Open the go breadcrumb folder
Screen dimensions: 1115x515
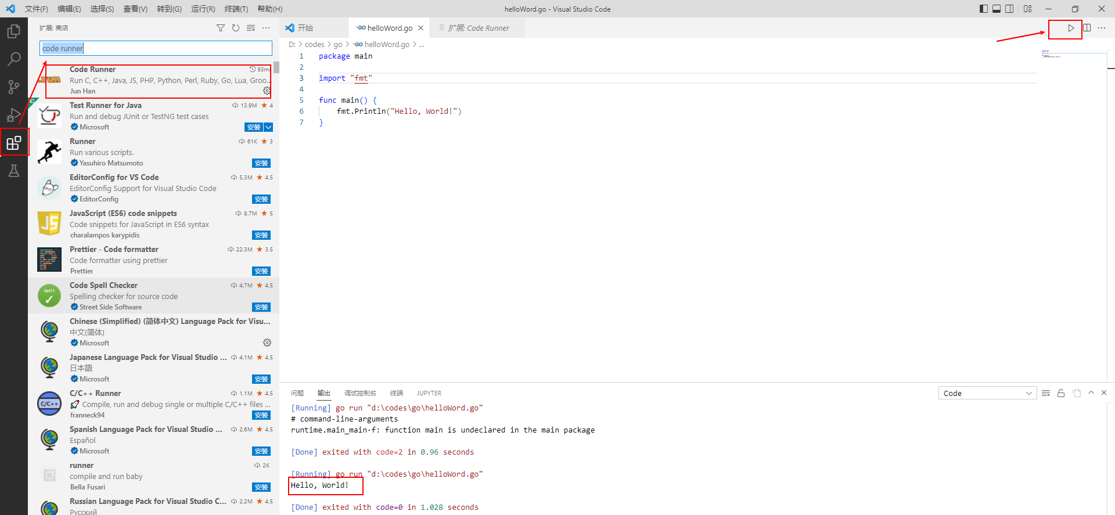click(x=338, y=44)
